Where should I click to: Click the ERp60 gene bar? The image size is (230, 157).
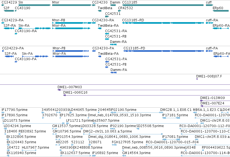221,11
